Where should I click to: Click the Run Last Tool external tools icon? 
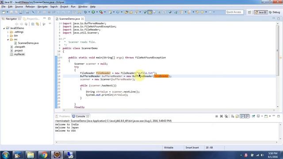(101, 12)
